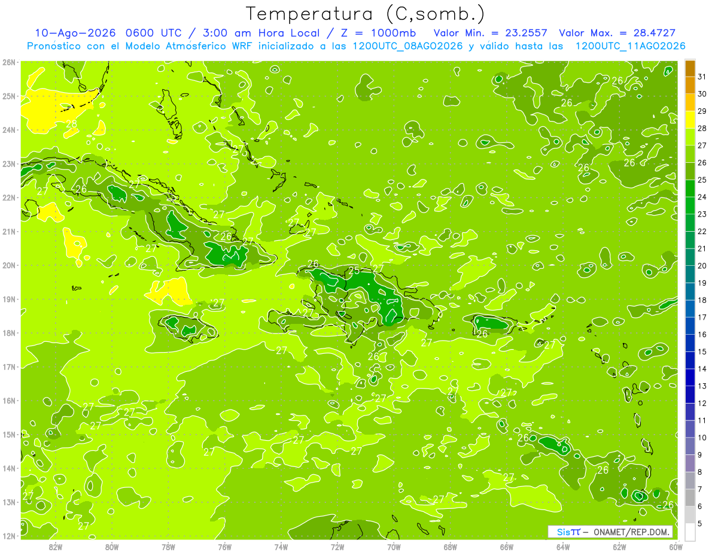Click the 'ONAMET/REP.DOM.' credit label
718x555 pixels.
[x=630, y=532]
